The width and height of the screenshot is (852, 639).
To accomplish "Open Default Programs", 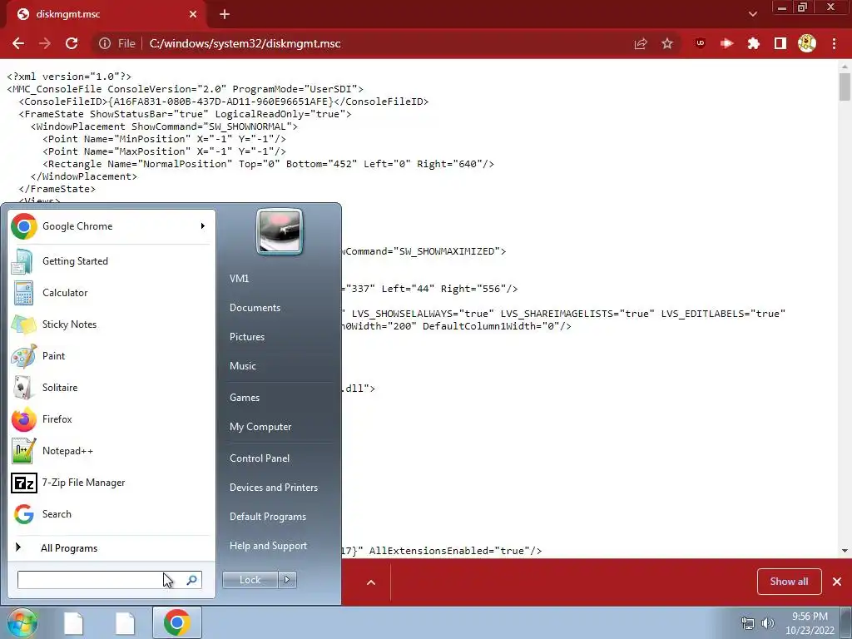I will [267, 517].
